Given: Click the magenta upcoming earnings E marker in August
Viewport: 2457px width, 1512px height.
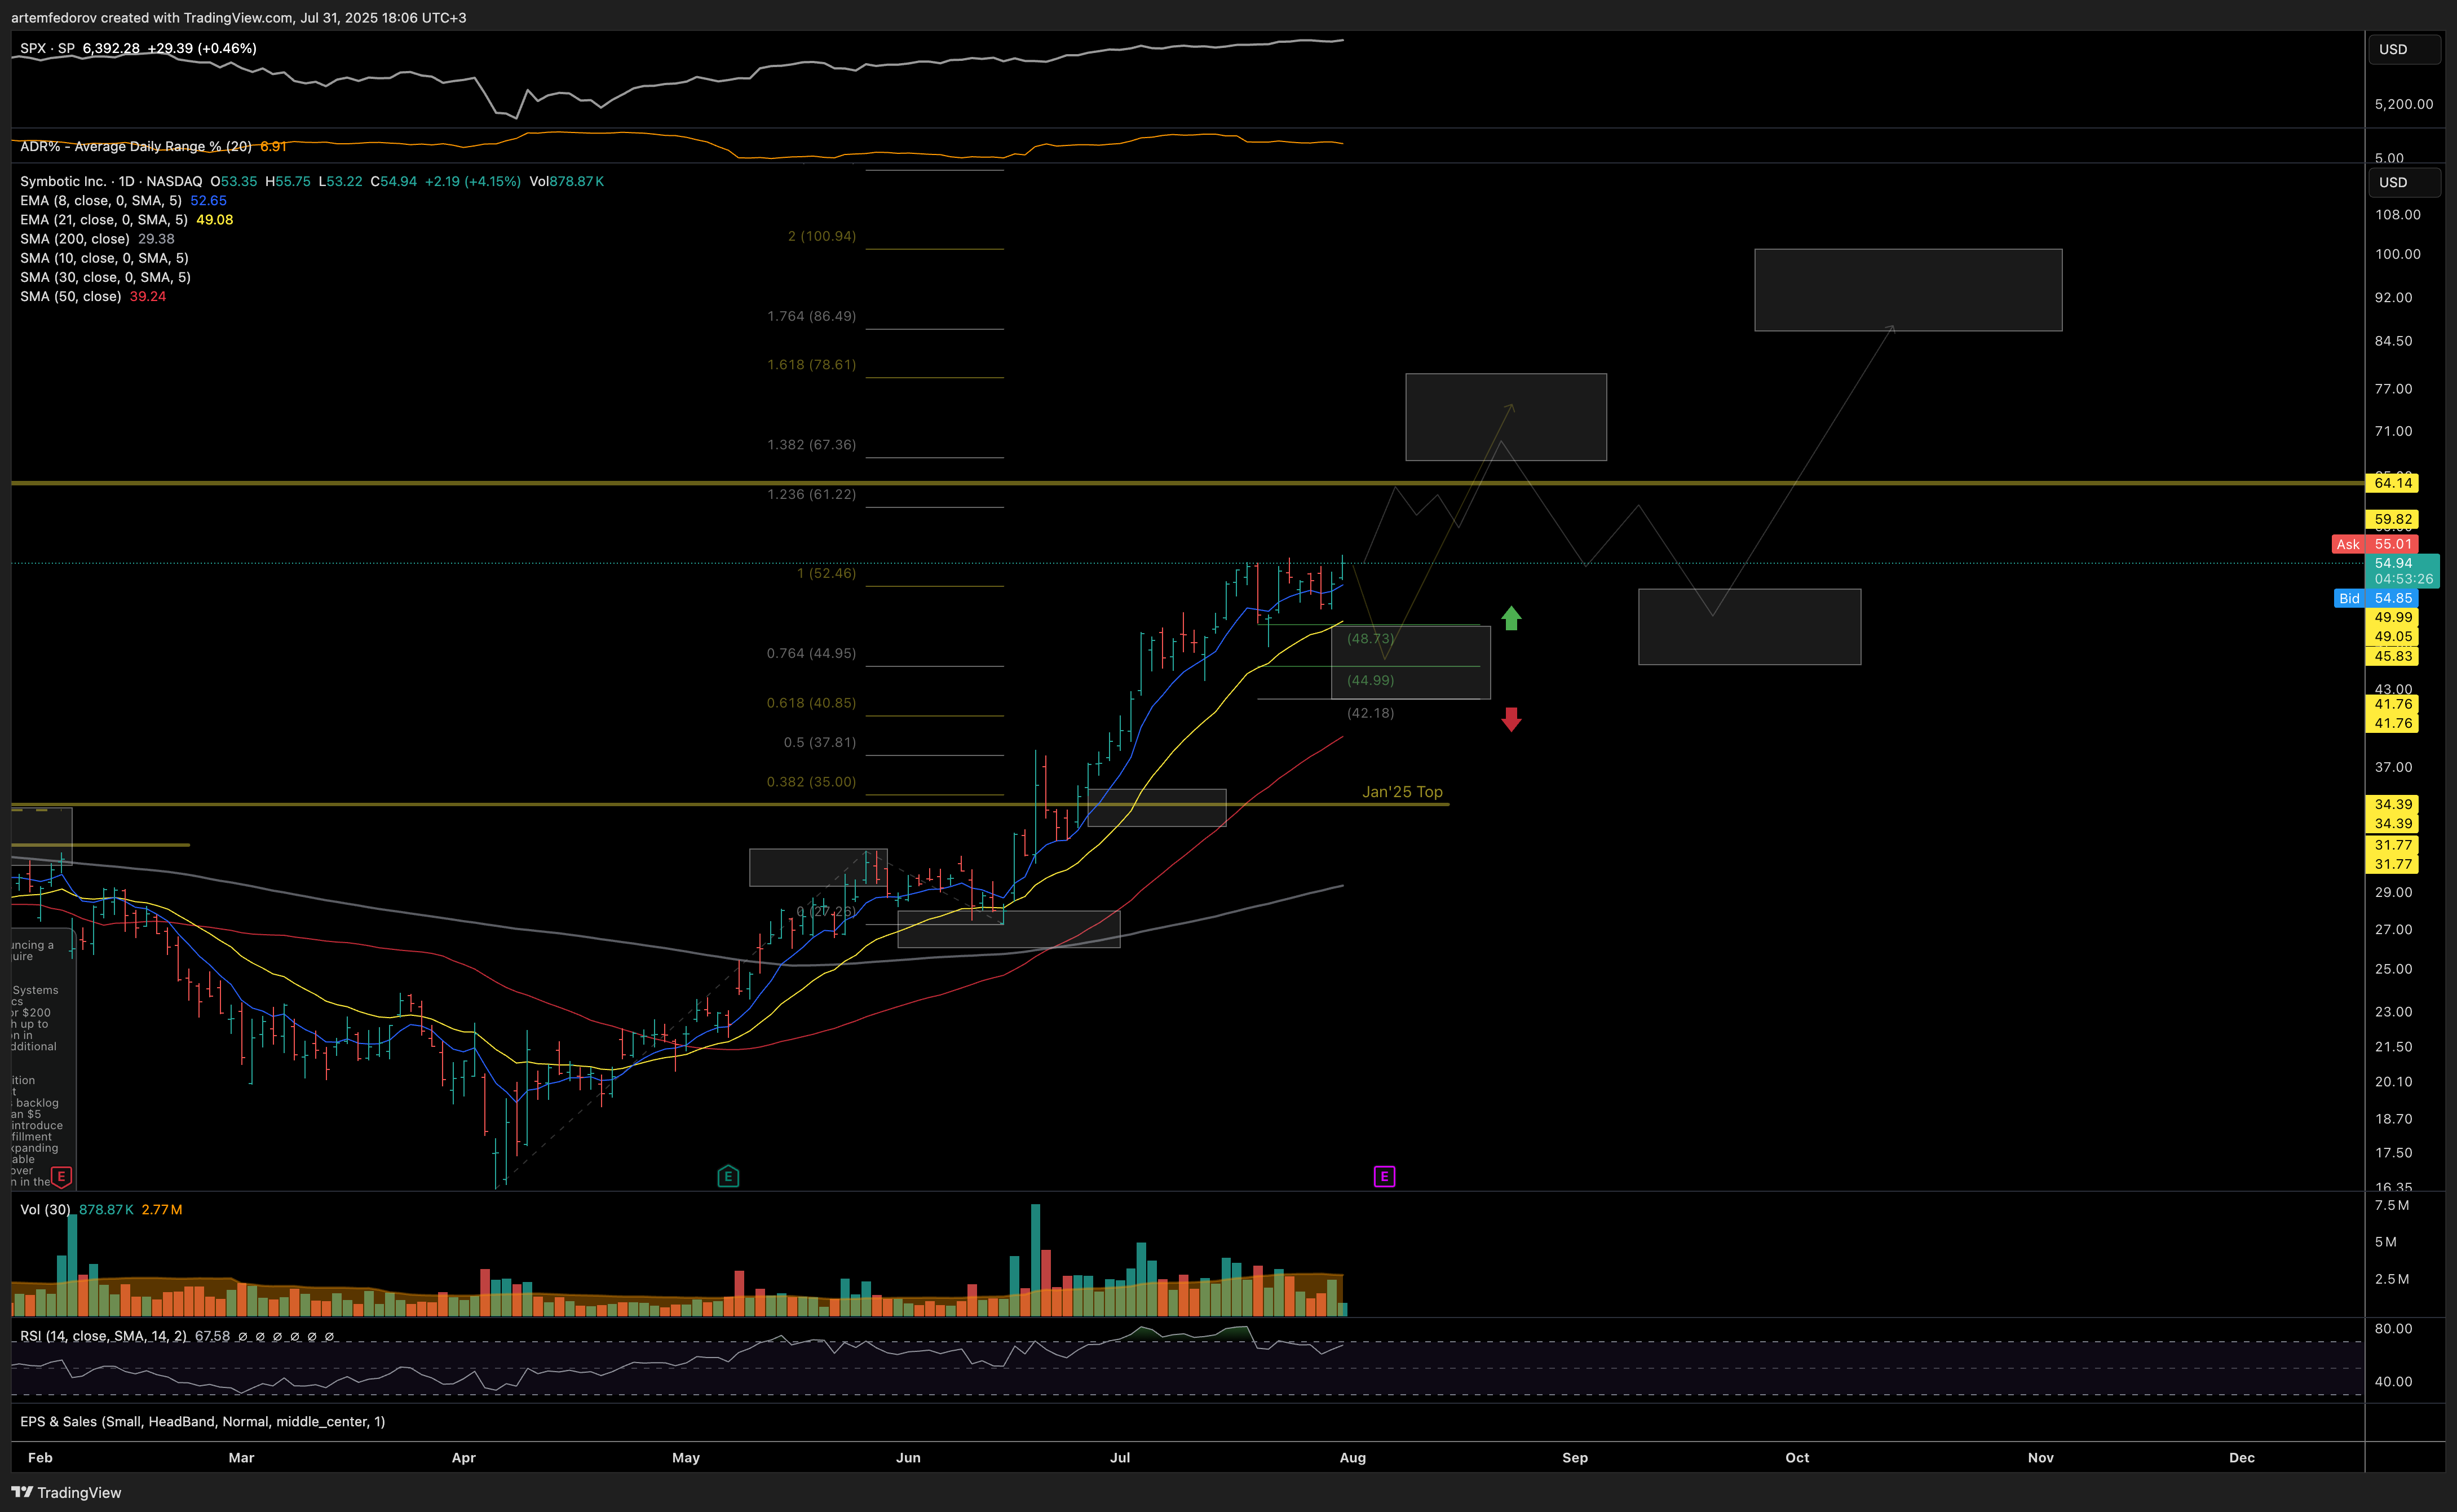Looking at the screenshot, I should click(1384, 1176).
